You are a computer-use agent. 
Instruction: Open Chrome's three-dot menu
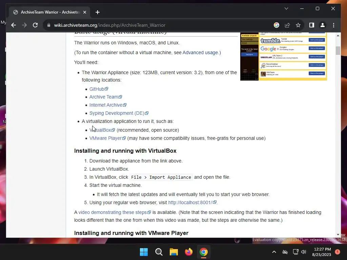coord(333,25)
